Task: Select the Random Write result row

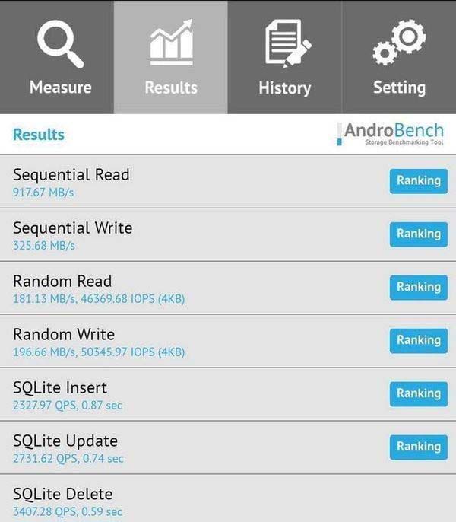Action: [190, 342]
